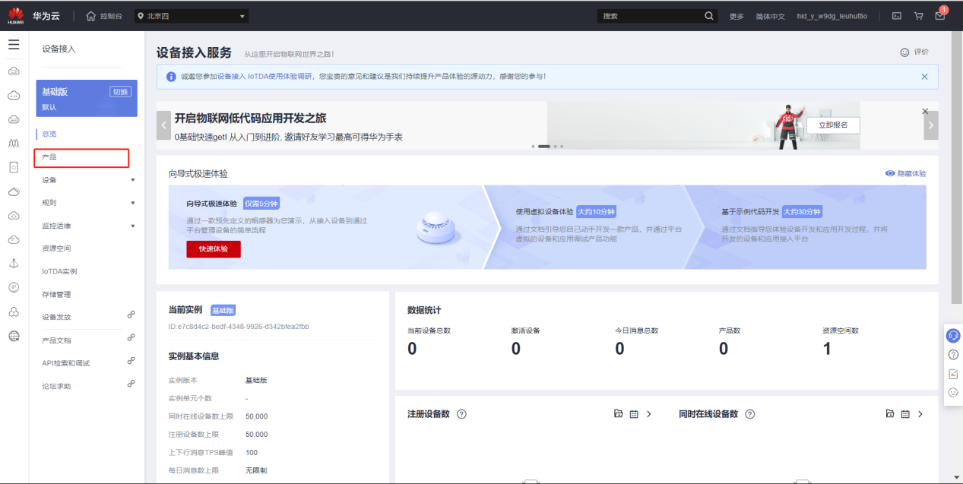This screenshot has height=484, width=963.
Task: Click the 切换 instance switch button
Action: pos(120,91)
